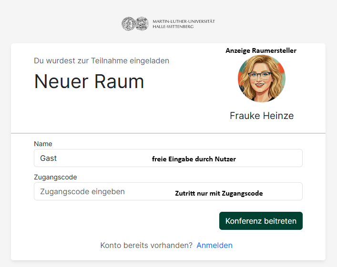Click the Konto bereits vorhanden? text
337x267 pixels.
pyautogui.click(x=146, y=245)
